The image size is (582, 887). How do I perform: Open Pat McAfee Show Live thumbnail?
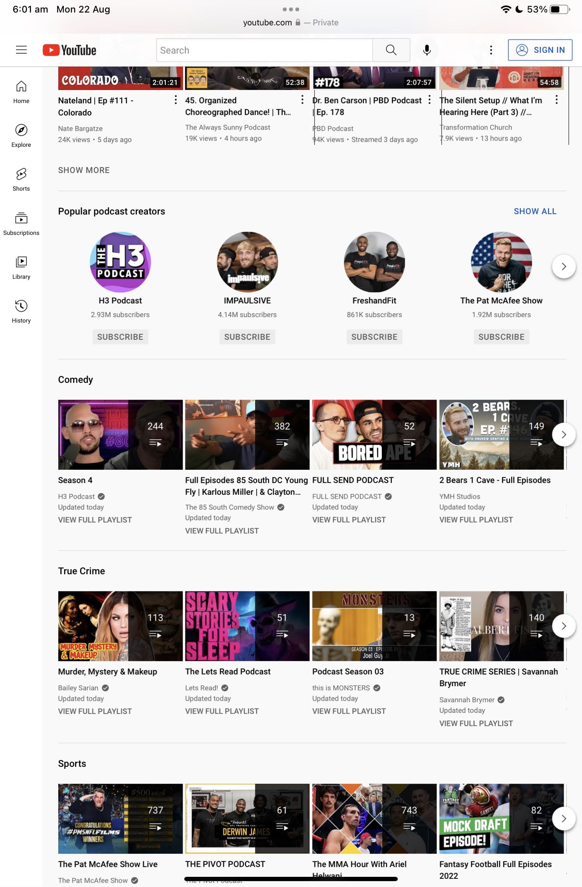120,818
